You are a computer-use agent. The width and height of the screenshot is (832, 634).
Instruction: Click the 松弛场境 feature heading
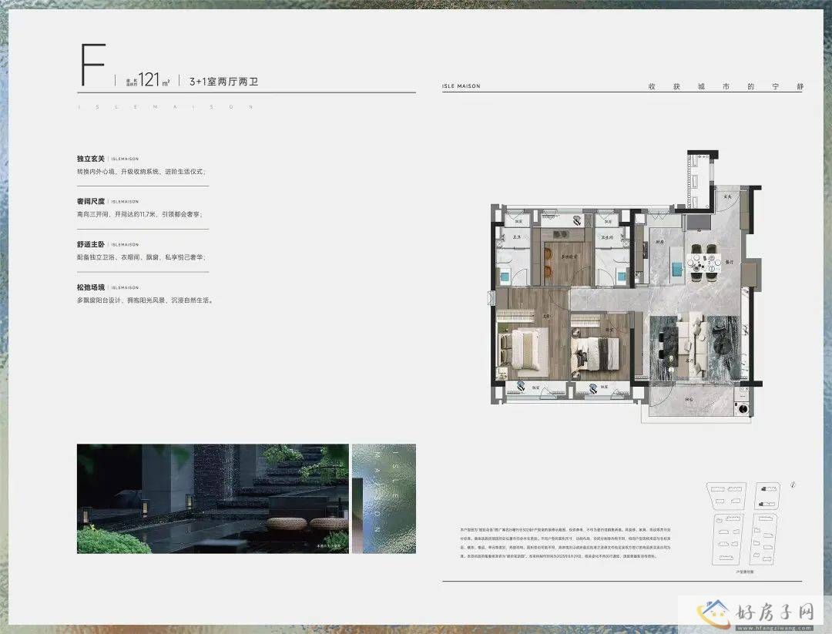pyautogui.click(x=91, y=287)
